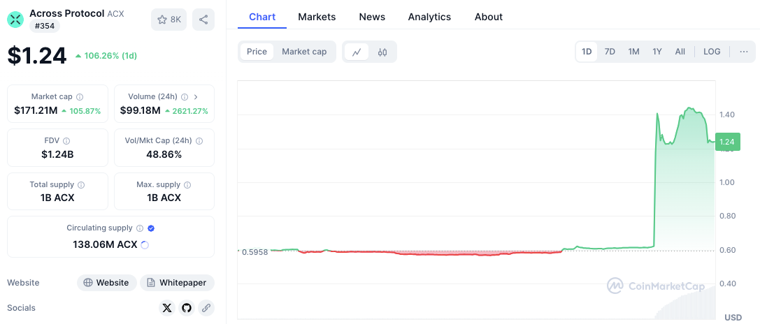
Task: Select the Price chart mode
Action: point(257,52)
